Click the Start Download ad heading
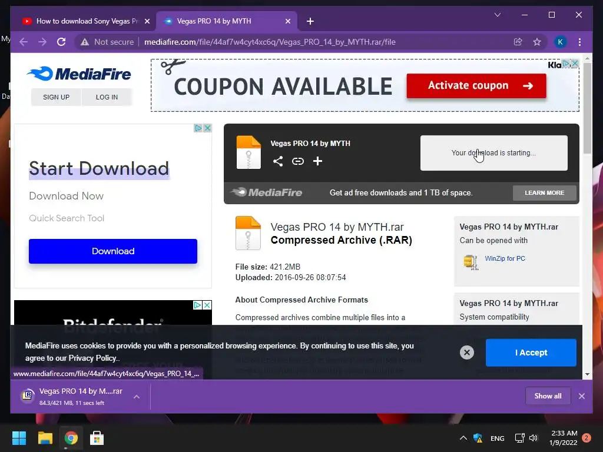603x452 pixels. click(99, 168)
